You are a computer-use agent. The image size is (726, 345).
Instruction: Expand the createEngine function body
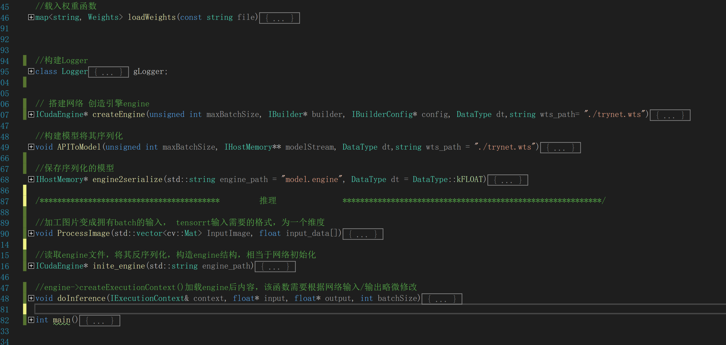tap(31, 114)
